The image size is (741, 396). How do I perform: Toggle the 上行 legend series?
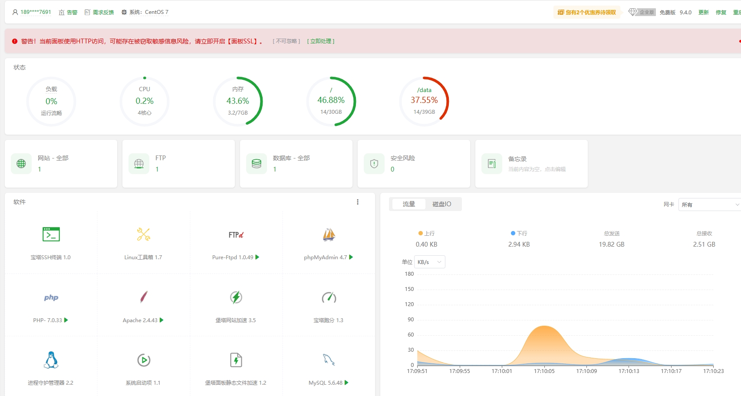[x=426, y=233]
